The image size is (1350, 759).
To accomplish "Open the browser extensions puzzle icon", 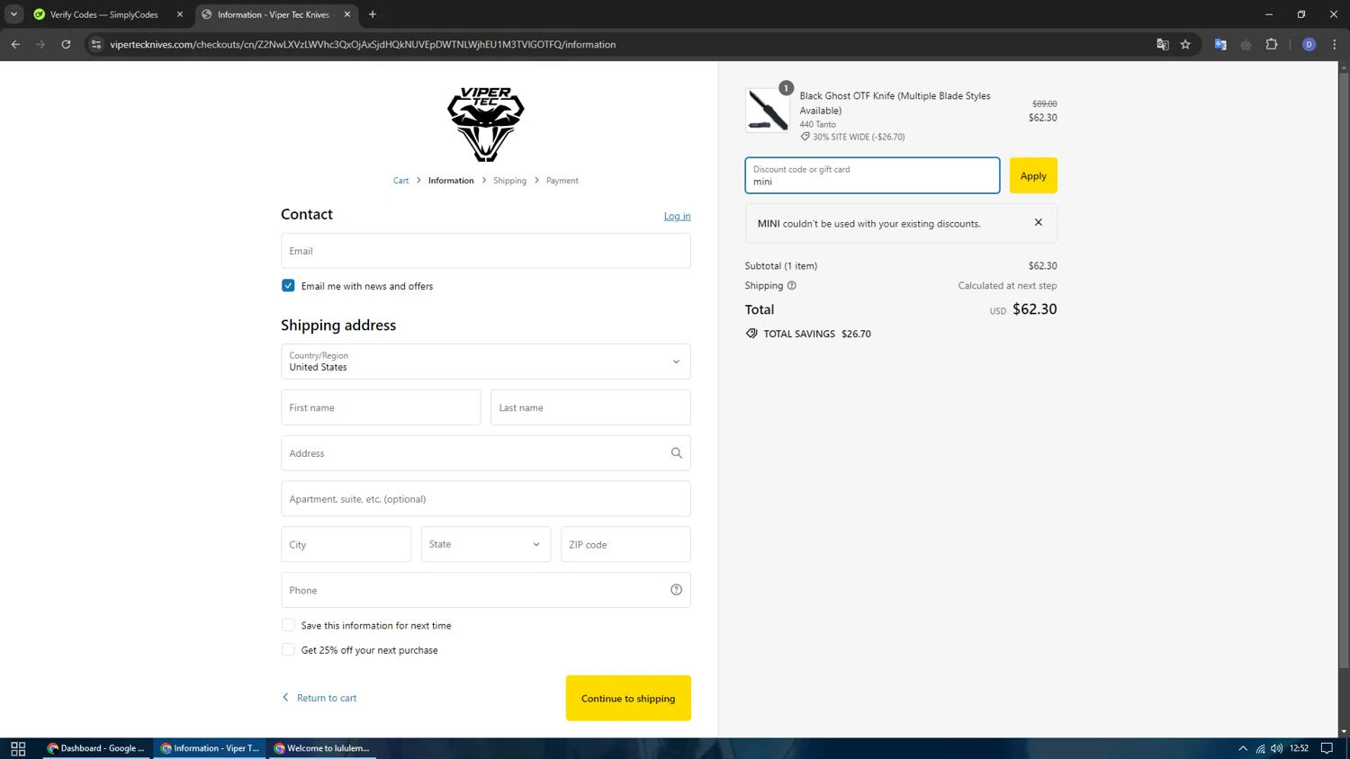I will [x=1272, y=44].
